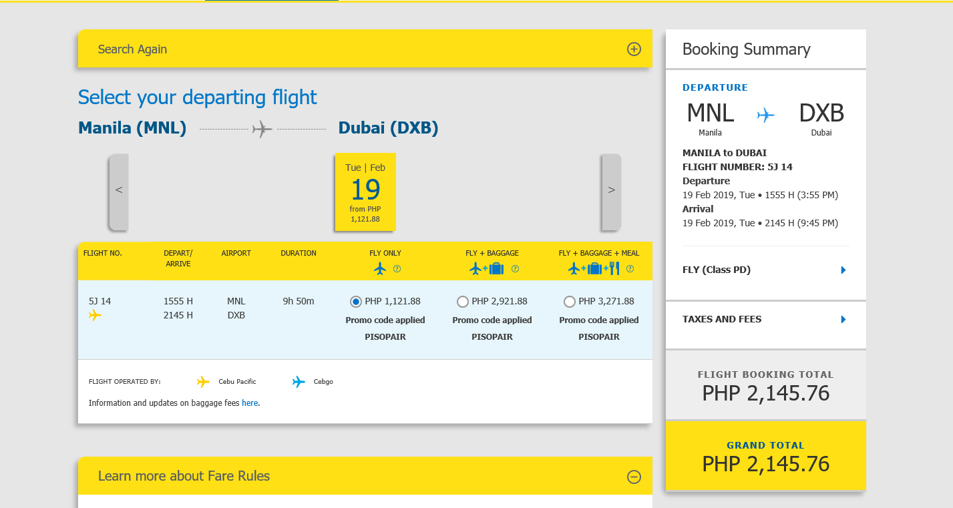Click 'MANILA to DUBAI' route text
953x508 pixels.
[x=725, y=153]
